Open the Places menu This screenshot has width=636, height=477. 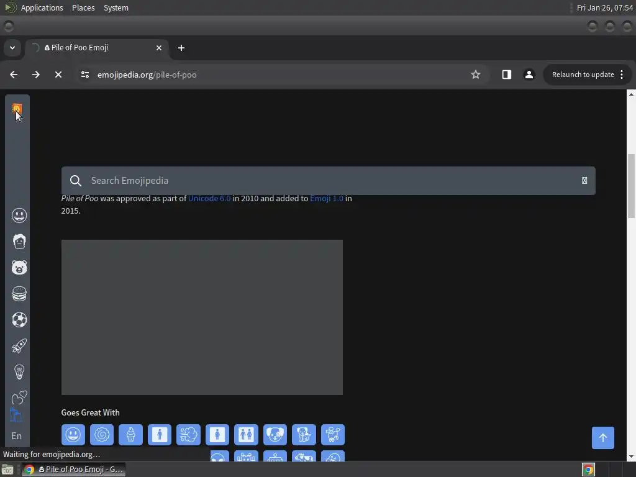click(x=83, y=7)
